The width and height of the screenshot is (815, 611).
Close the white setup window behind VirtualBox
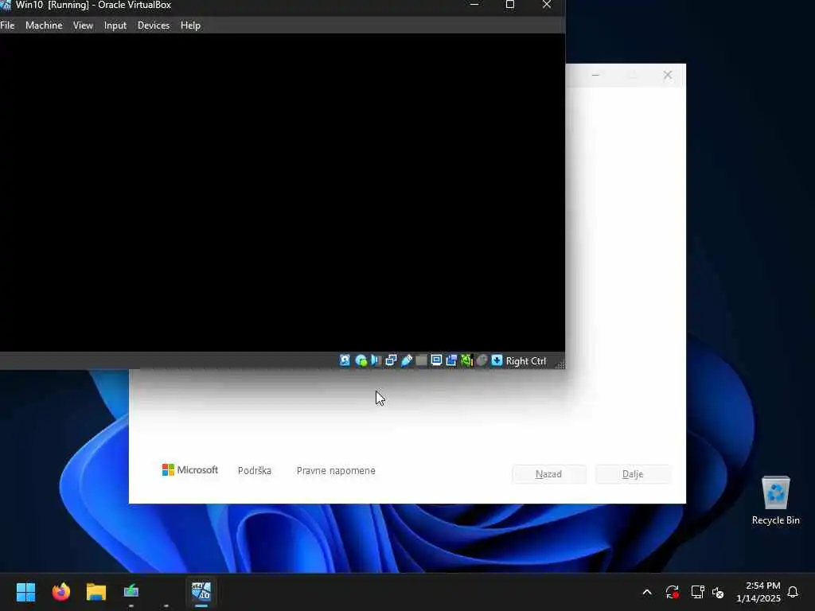coord(668,76)
